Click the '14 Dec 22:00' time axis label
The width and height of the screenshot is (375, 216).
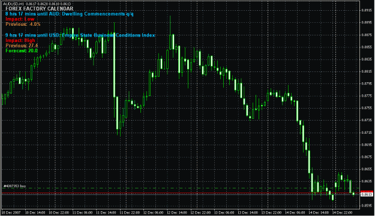click(x=342, y=212)
